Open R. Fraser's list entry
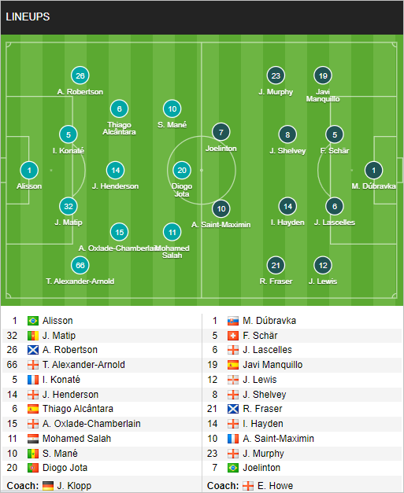Image resolution: width=404 pixels, height=493 pixels. 262,409
